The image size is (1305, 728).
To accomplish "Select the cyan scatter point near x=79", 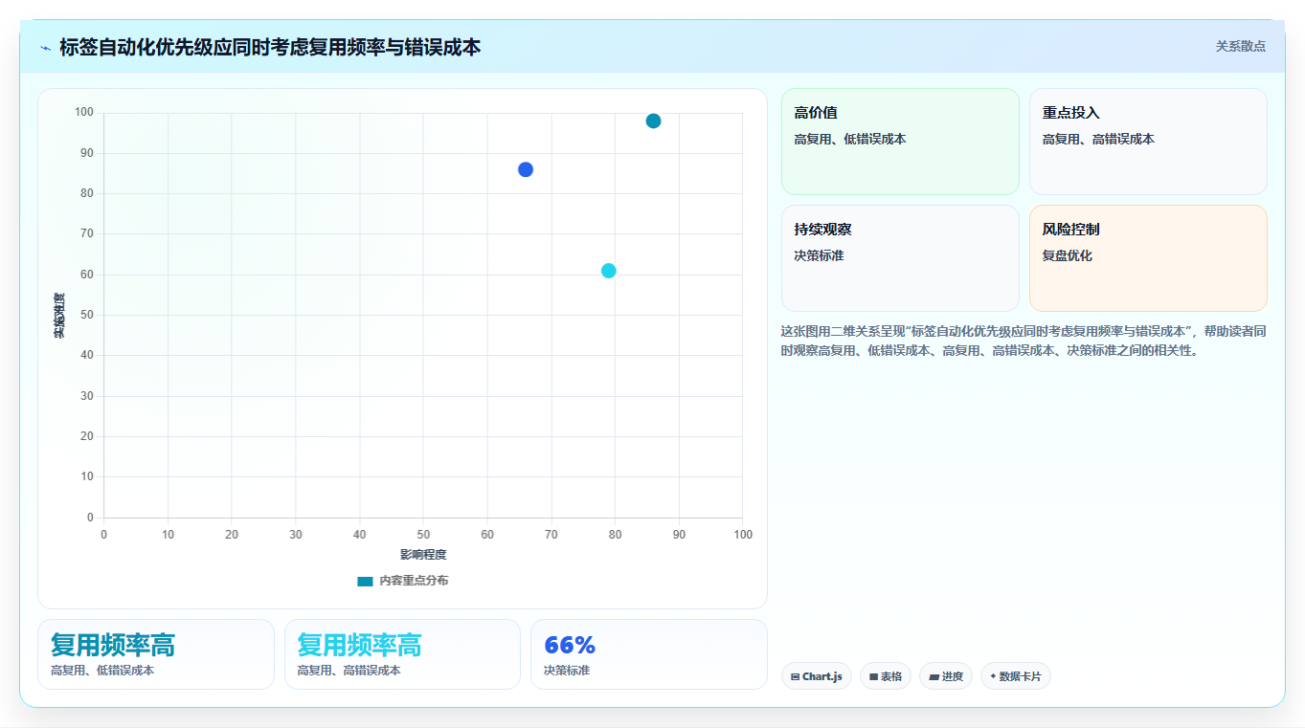I will 609,271.
